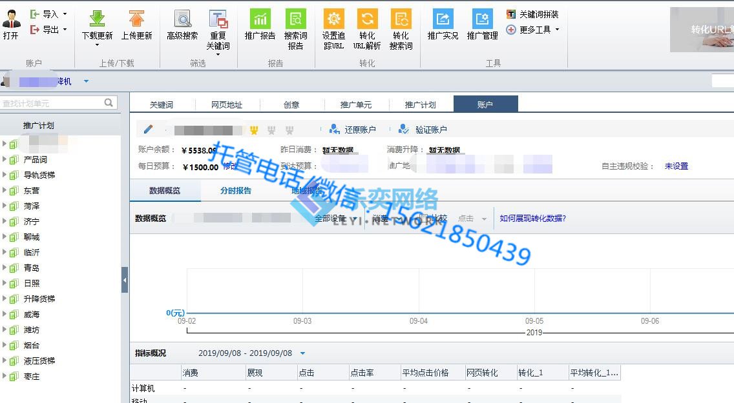Click 转化搜索词 icon
This screenshot has width=734, height=403.
401,19
